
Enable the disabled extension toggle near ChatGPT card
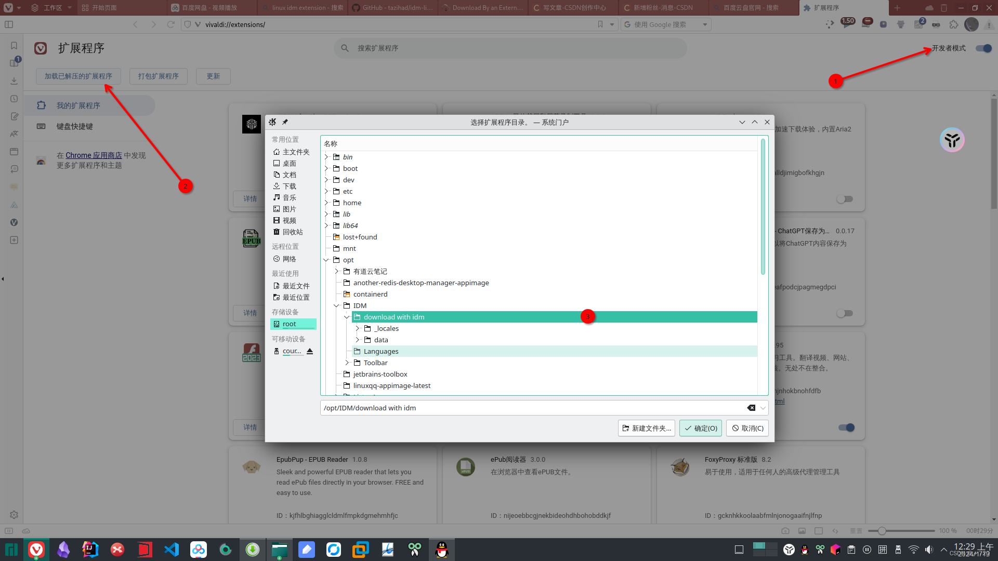pyautogui.click(x=845, y=313)
